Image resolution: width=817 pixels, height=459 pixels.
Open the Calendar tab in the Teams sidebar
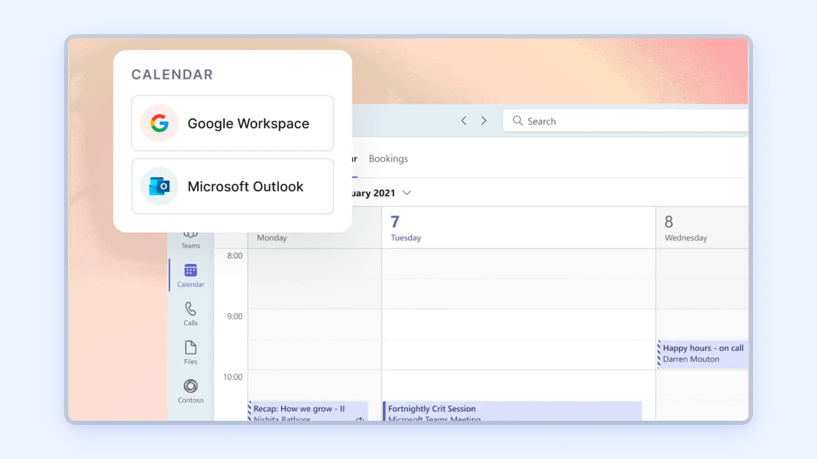point(190,275)
